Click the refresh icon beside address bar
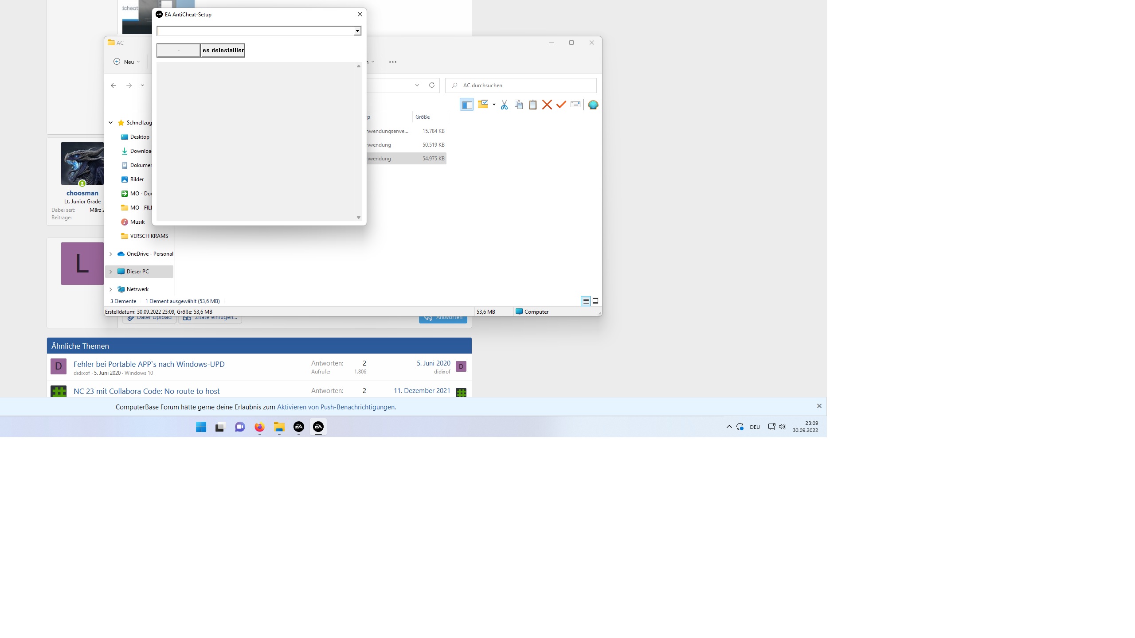1135x638 pixels. (x=432, y=85)
